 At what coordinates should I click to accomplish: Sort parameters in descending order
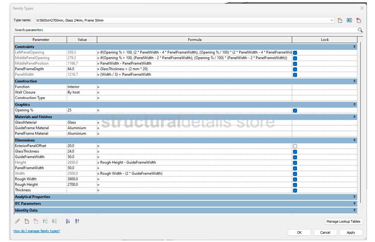pyautogui.click(x=77, y=221)
